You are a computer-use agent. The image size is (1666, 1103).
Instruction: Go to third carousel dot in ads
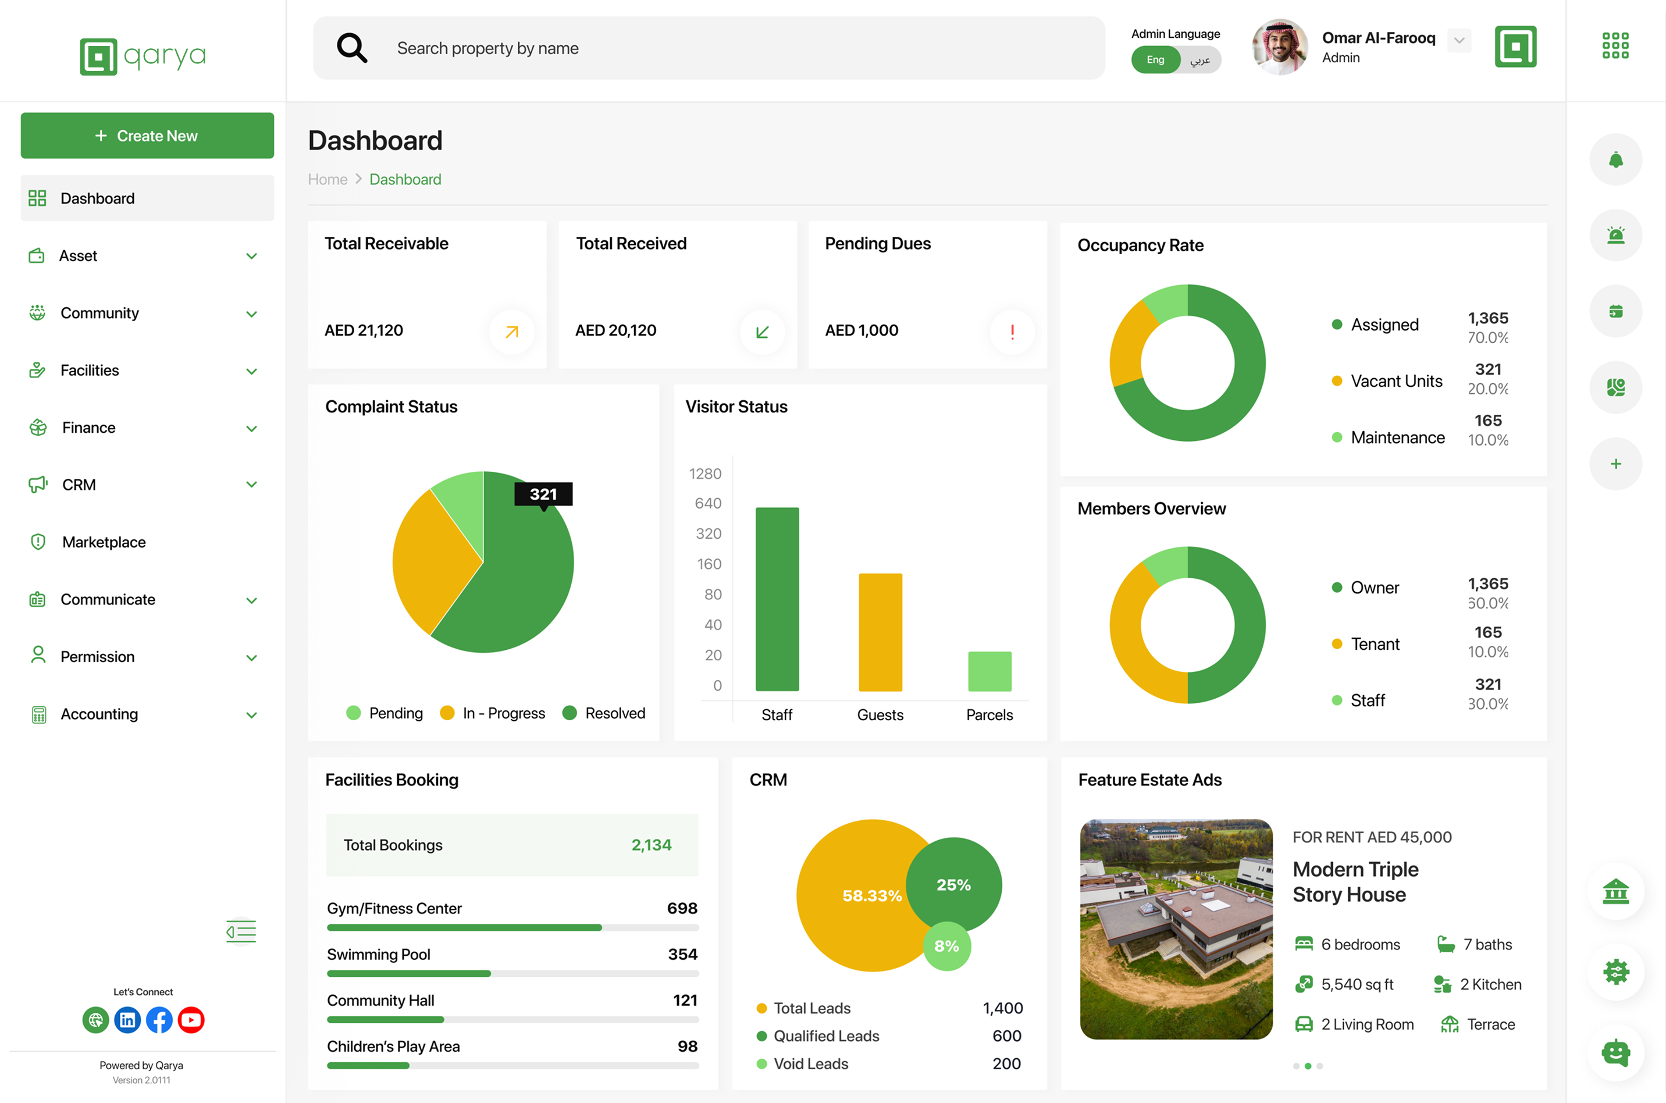1319,1066
